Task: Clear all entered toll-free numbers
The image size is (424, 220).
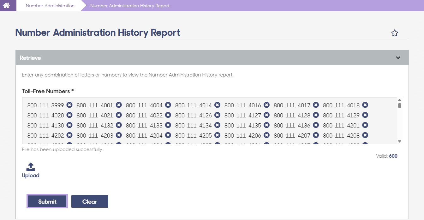Action: tap(90, 201)
